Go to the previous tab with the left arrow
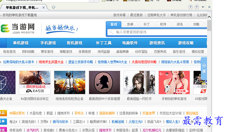Screen dimensions: 226x132 (191, 7)
